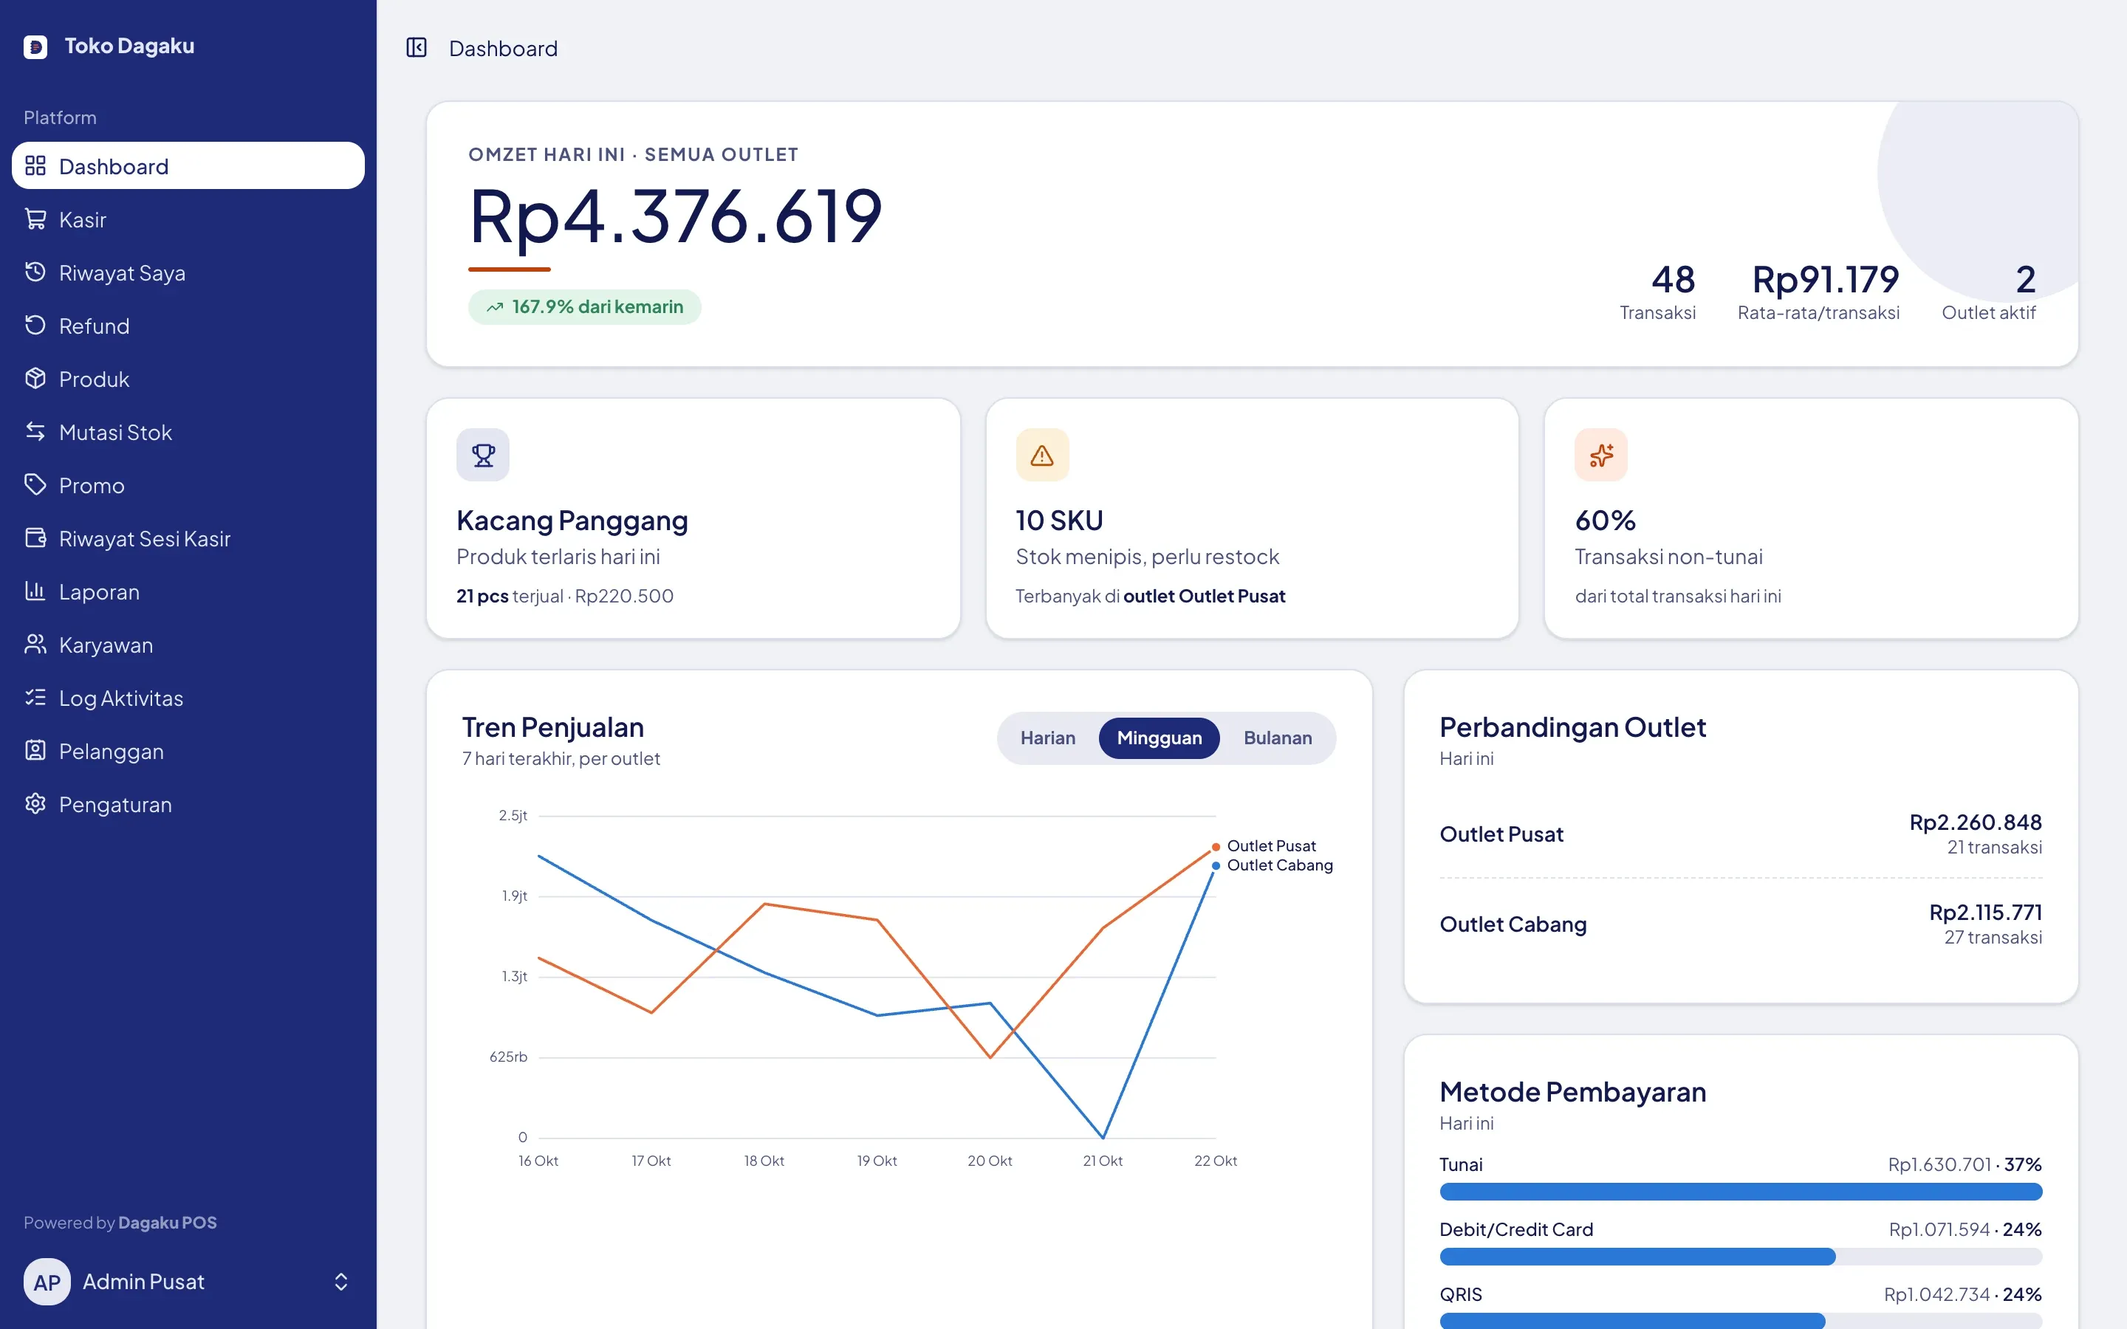Click the Debit/Credit Card progress bar
The width and height of the screenshot is (2127, 1329).
pos(1740,1257)
